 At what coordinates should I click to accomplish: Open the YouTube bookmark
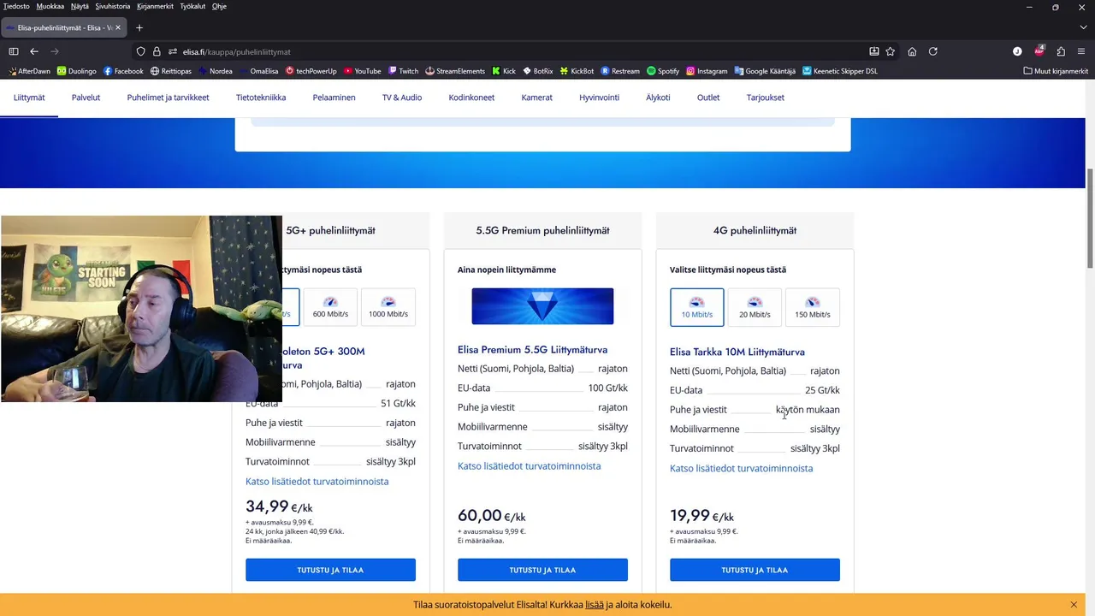point(362,71)
